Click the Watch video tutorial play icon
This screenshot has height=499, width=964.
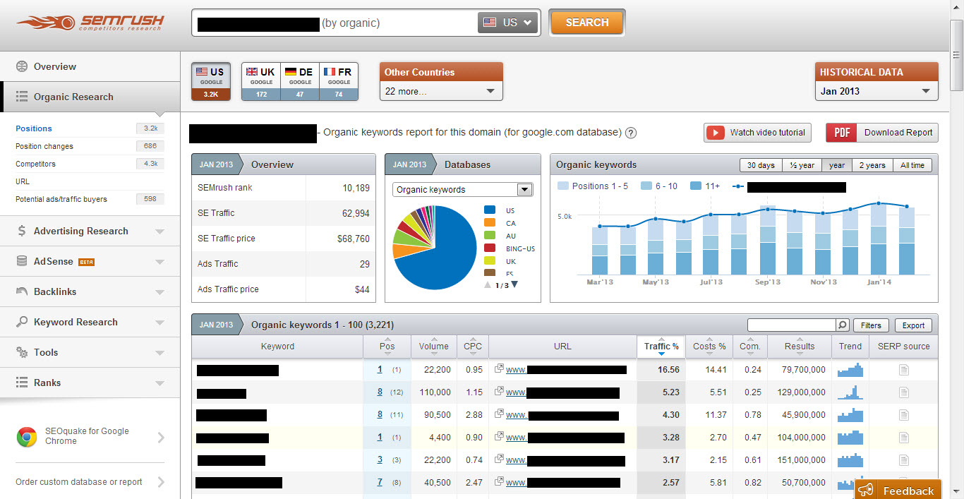tap(716, 133)
